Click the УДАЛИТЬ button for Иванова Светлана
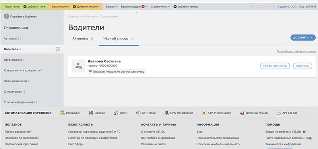The image size is (318, 149). tap(302, 66)
